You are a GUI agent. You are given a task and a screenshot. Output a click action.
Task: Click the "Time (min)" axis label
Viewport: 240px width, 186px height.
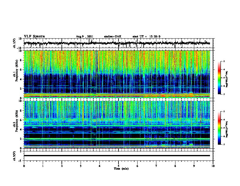coord(121,169)
